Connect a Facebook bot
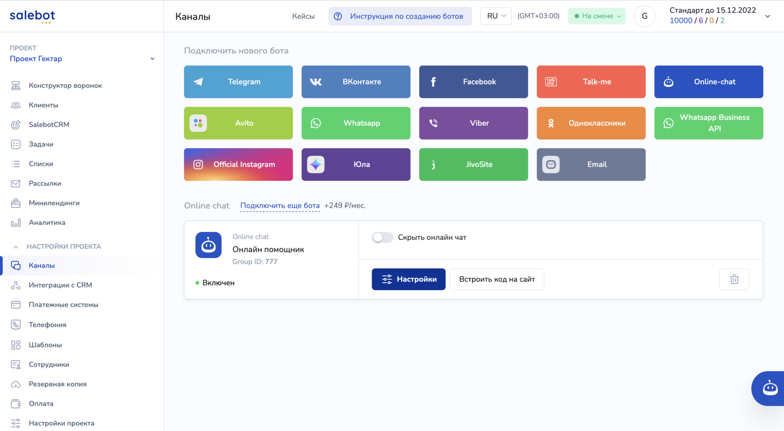The width and height of the screenshot is (784, 431). point(474,82)
